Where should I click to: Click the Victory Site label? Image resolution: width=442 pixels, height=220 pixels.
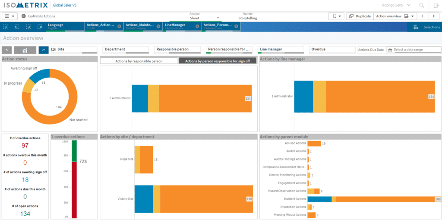point(126,199)
